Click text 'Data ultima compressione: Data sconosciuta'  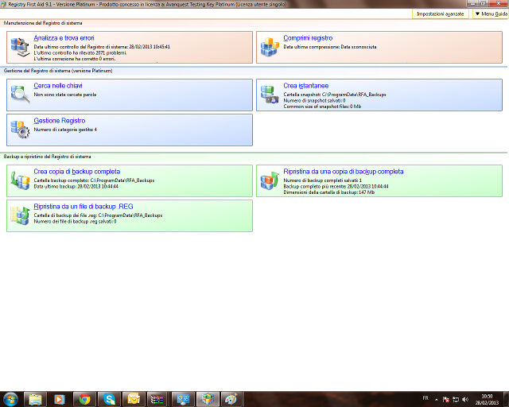click(330, 47)
